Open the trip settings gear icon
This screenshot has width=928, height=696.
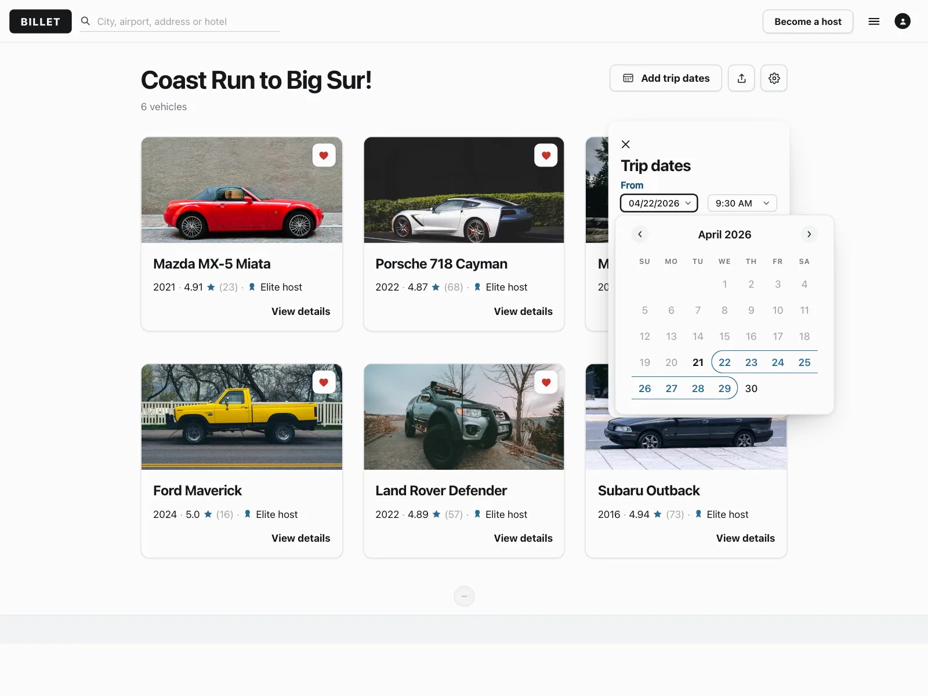(x=774, y=78)
